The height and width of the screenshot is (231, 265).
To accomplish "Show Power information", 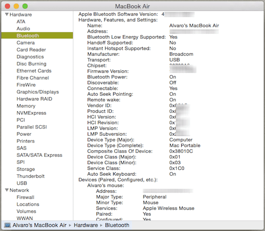I will coord(24,134).
